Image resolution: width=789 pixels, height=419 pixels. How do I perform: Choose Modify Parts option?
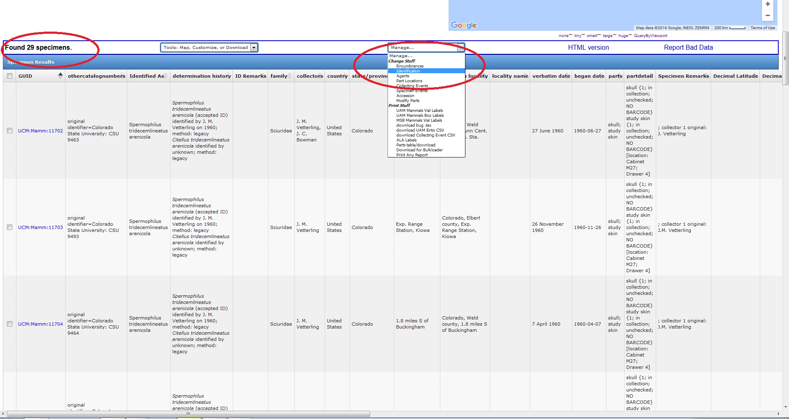(407, 101)
